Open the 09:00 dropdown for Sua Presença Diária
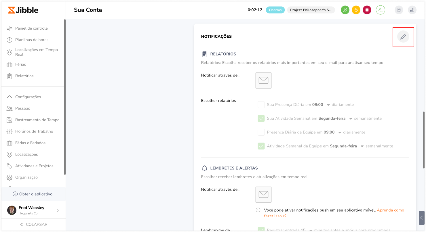This screenshot has height=232, width=426. click(x=328, y=105)
